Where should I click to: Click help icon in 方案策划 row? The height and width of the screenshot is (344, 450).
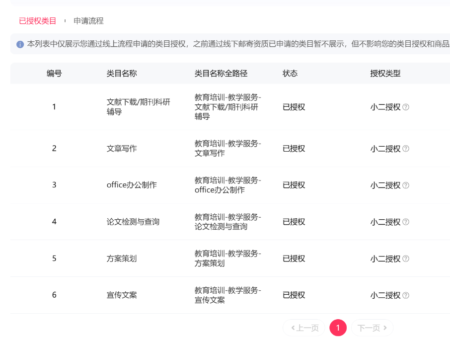click(x=405, y=258)
